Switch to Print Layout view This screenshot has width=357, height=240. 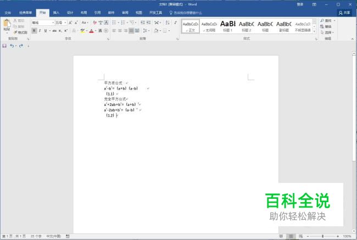tap(291, 236)
